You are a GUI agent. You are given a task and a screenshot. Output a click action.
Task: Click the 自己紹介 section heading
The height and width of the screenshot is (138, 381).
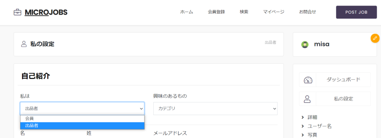point(36,76)
